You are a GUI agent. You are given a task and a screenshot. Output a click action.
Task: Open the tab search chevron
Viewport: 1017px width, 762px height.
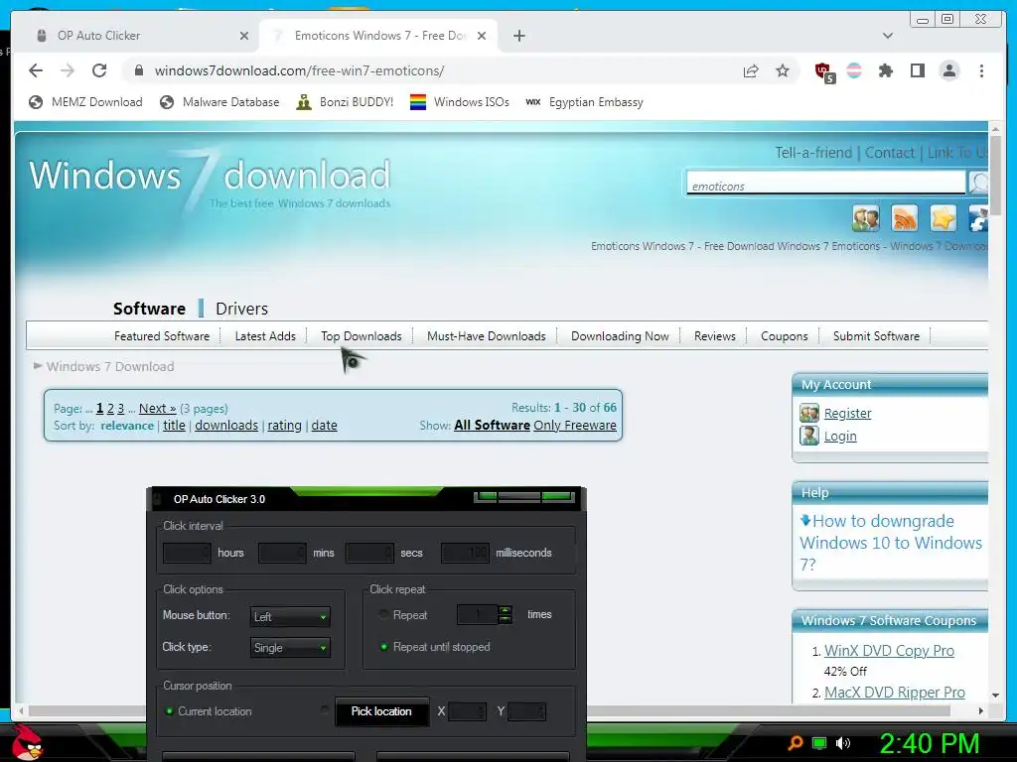[x=888, y=36]
